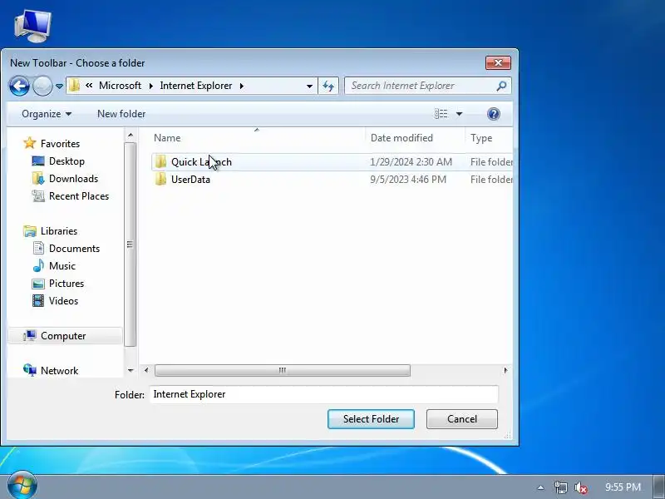Open muted volume tray icon
Image resolution: width=665 pixels, height=499 pixels.
pos(580,487)
